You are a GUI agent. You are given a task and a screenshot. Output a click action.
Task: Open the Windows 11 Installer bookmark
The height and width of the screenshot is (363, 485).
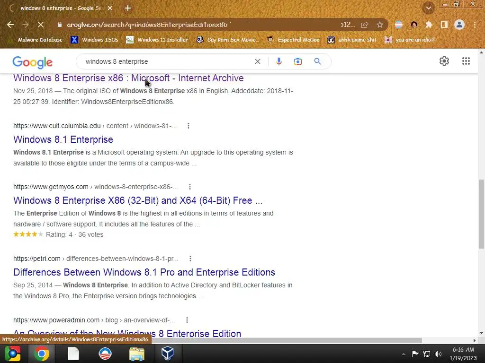tap(157, 40)
